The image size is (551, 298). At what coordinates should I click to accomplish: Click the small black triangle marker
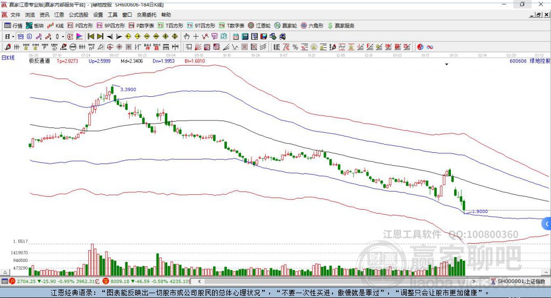[447, 65]
